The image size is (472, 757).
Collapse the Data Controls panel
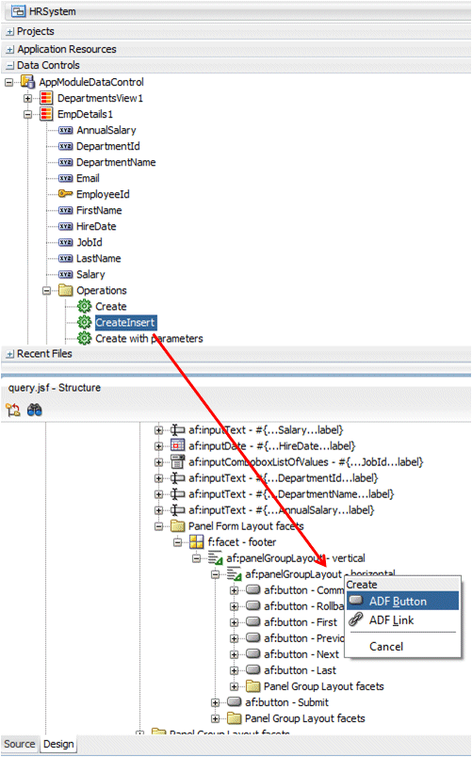tap(10, 66)
